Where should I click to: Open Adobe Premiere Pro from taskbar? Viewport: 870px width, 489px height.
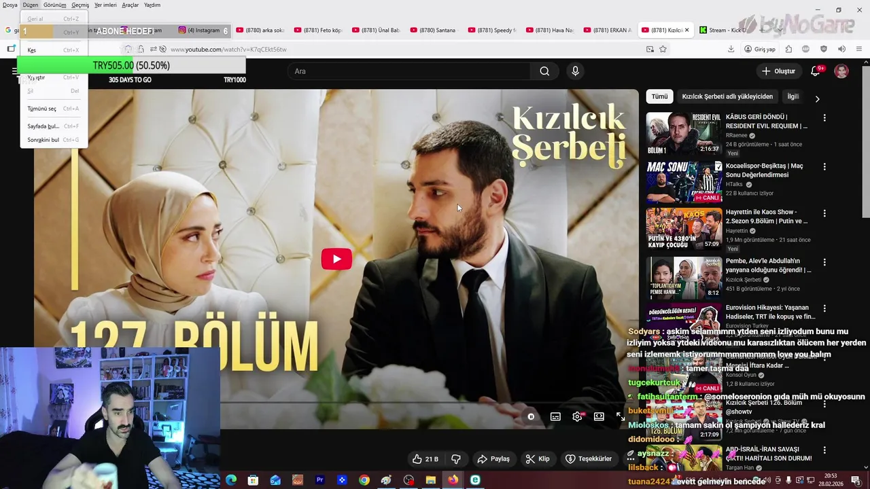tap(319, 480)
